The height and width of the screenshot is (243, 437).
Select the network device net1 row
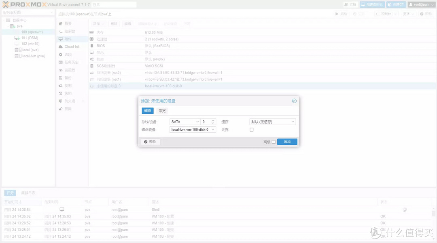coord(263,79)
